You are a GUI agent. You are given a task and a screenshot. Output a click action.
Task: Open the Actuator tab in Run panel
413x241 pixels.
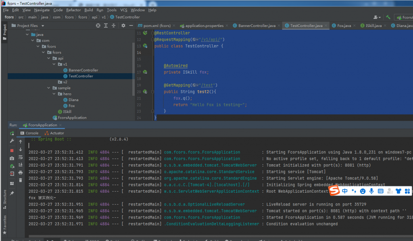54,133
